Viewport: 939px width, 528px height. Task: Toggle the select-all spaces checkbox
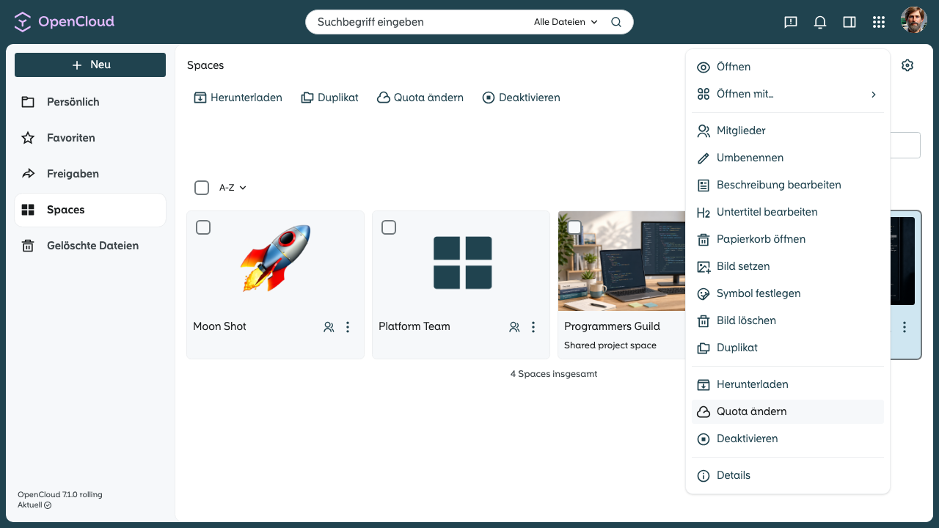pos(202,188)
